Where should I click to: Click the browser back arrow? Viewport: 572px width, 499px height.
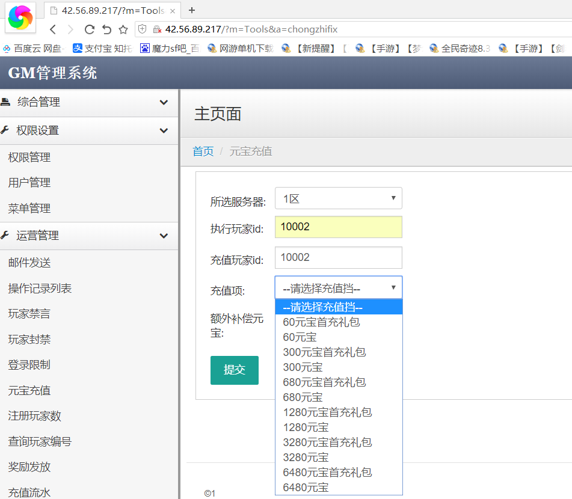[x=53, y=29]
